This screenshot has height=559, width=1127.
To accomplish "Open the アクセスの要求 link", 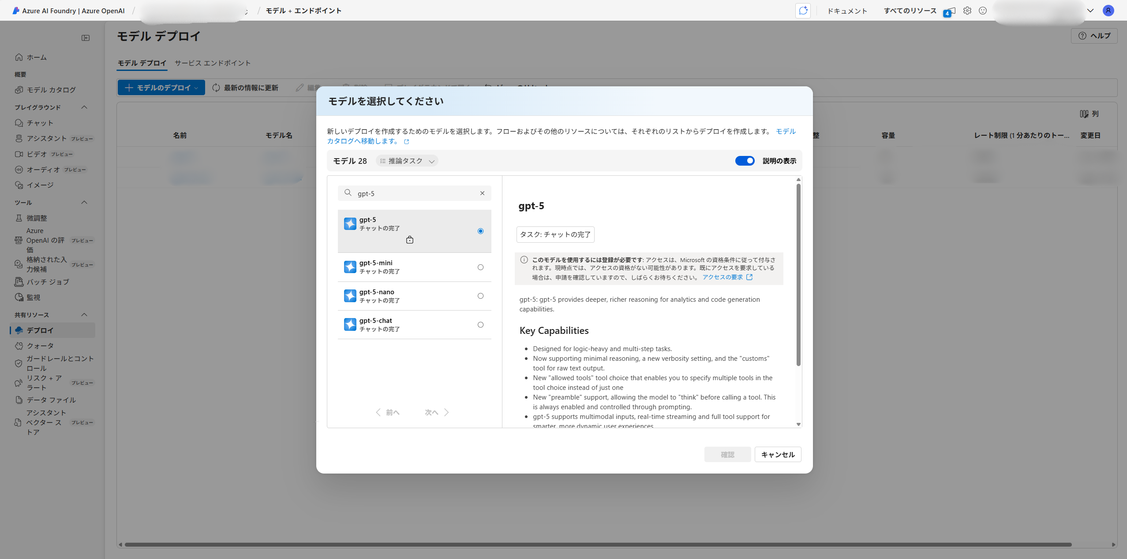I will [x=727, y=278].
